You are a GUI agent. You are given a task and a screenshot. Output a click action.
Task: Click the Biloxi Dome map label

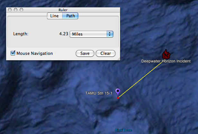pyautogui.click(x=124, y=130)
